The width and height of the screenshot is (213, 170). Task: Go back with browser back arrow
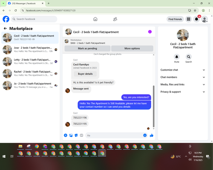(4, 10)
